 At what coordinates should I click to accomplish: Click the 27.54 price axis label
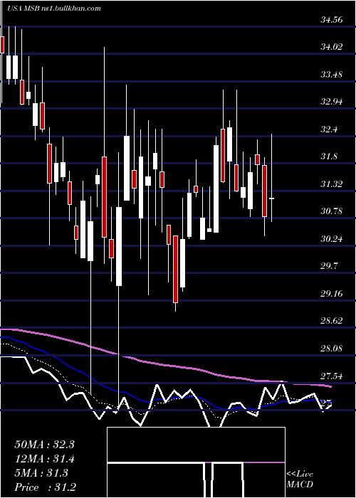[x=332, y=376]
